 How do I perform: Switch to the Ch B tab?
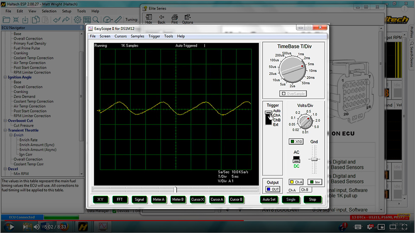[x=305, y=190]
